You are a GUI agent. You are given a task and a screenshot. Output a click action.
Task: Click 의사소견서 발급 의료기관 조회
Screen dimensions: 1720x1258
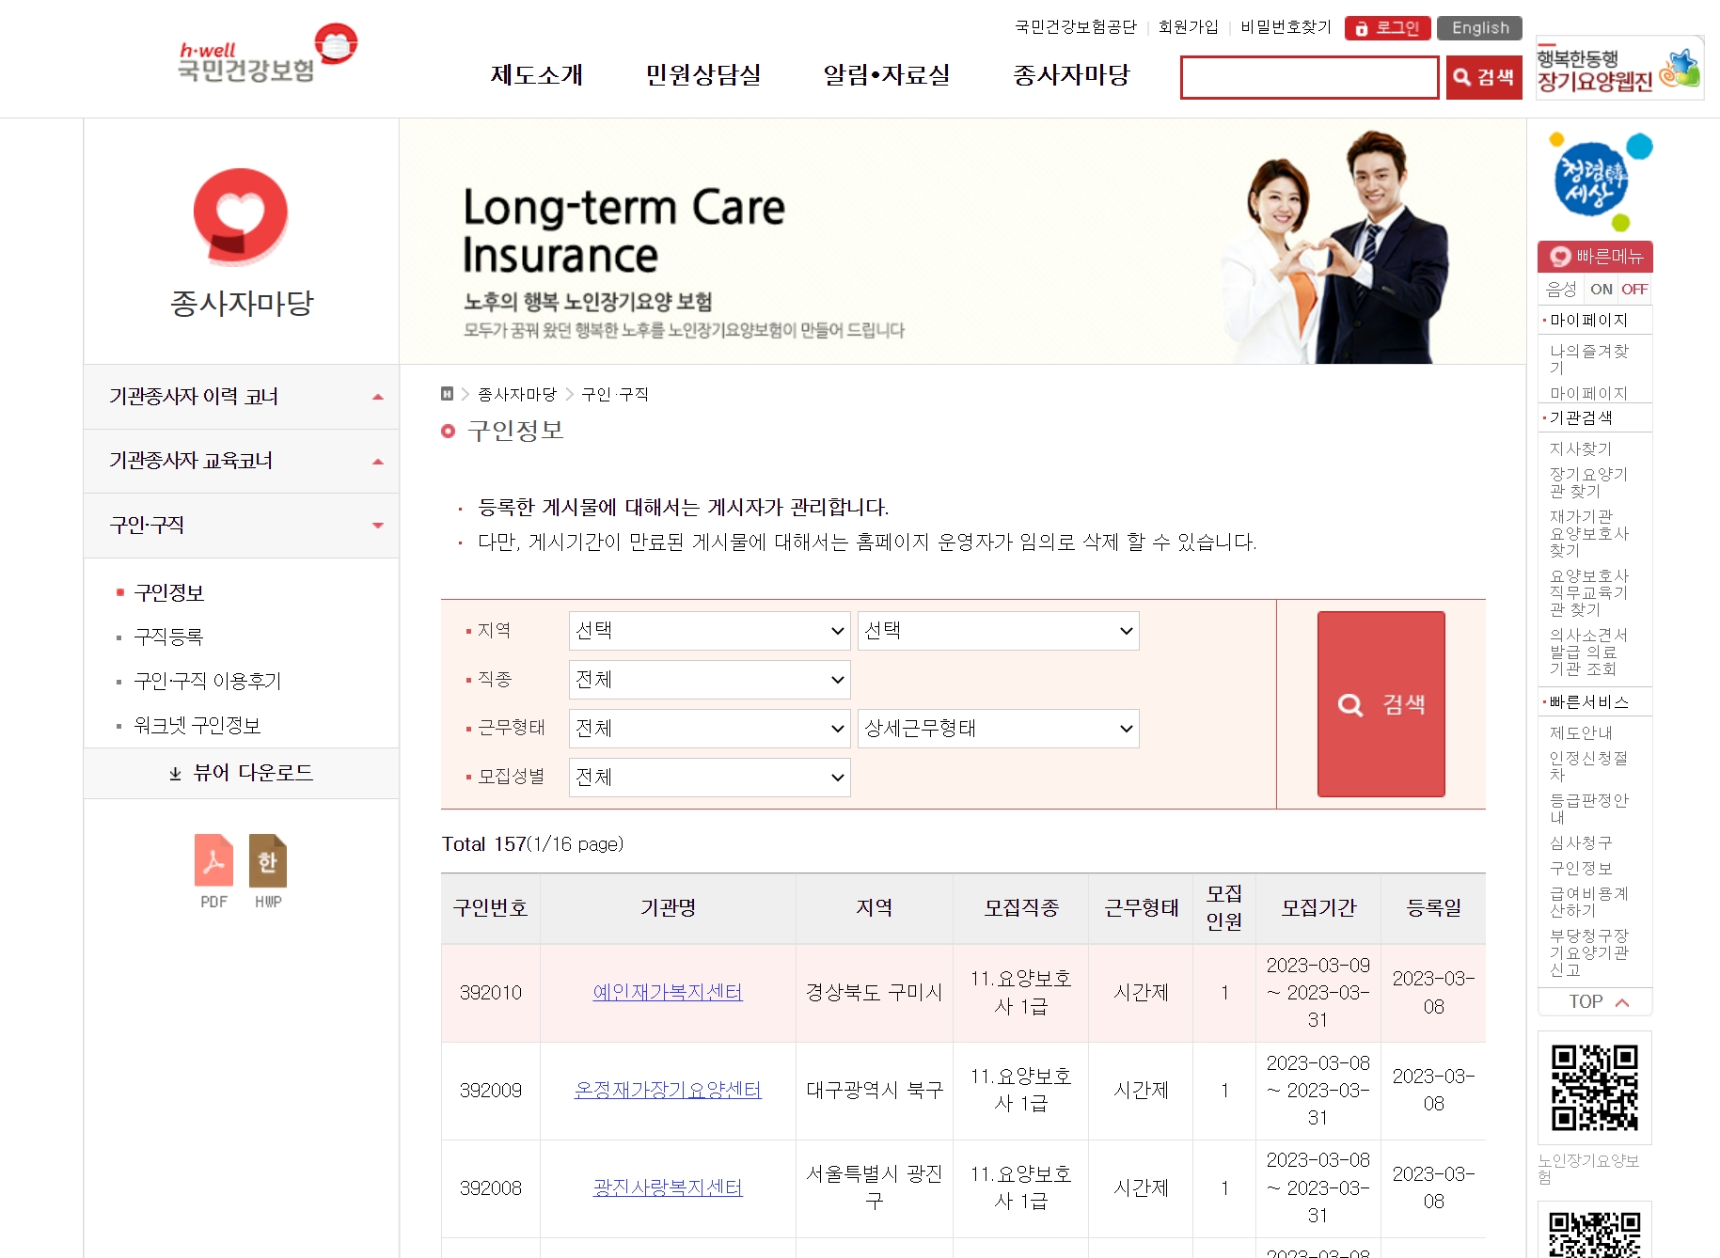coord(1588,652)
